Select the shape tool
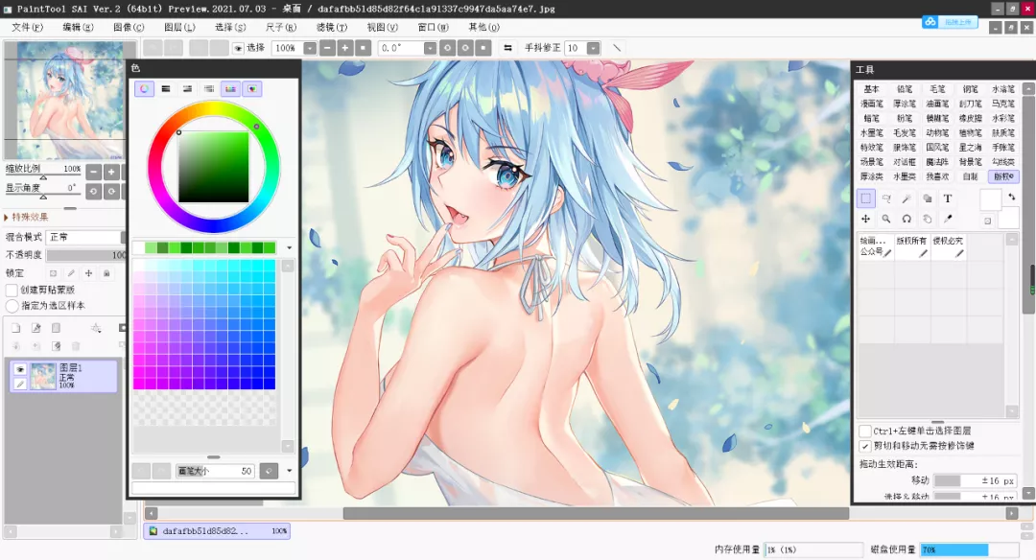Viewport: 1036px width, 560px height. click(x=927, y=198)
